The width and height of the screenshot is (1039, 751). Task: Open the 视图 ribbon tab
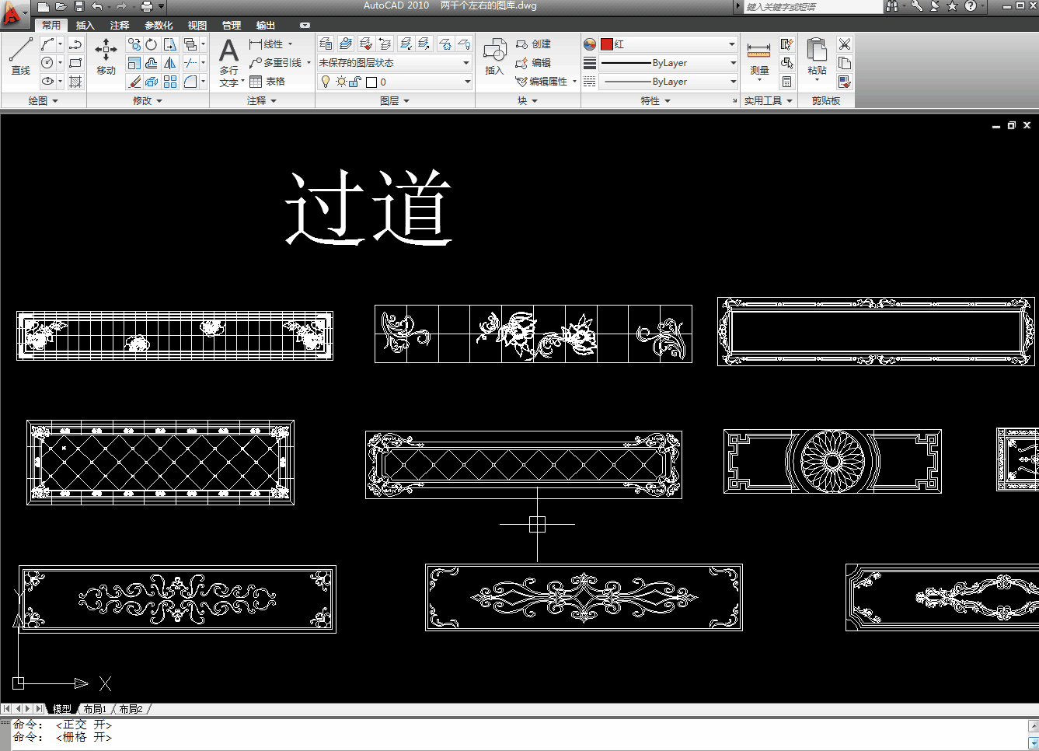(197, 26)
